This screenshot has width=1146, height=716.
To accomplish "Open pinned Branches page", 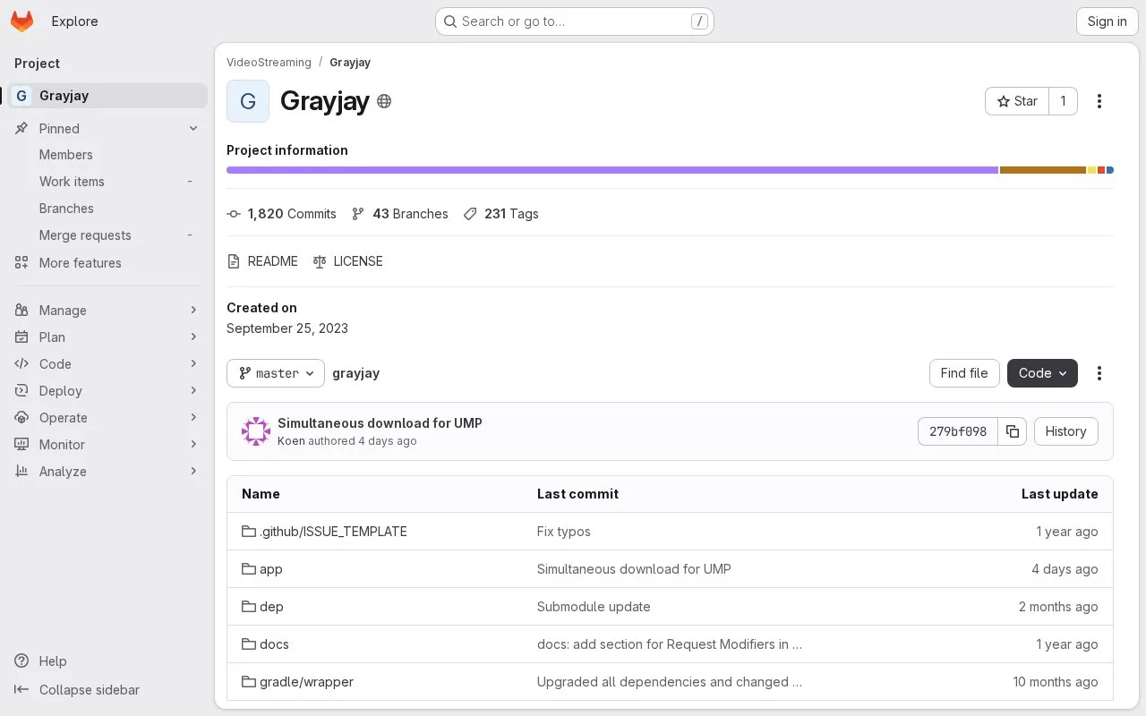I will [x=107, y=209].
